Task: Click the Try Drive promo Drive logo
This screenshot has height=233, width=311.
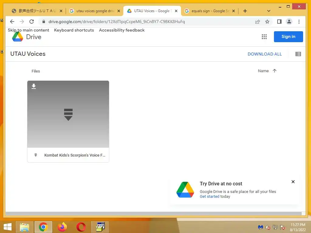Action: pyautogui.click(x=185, y=190)
